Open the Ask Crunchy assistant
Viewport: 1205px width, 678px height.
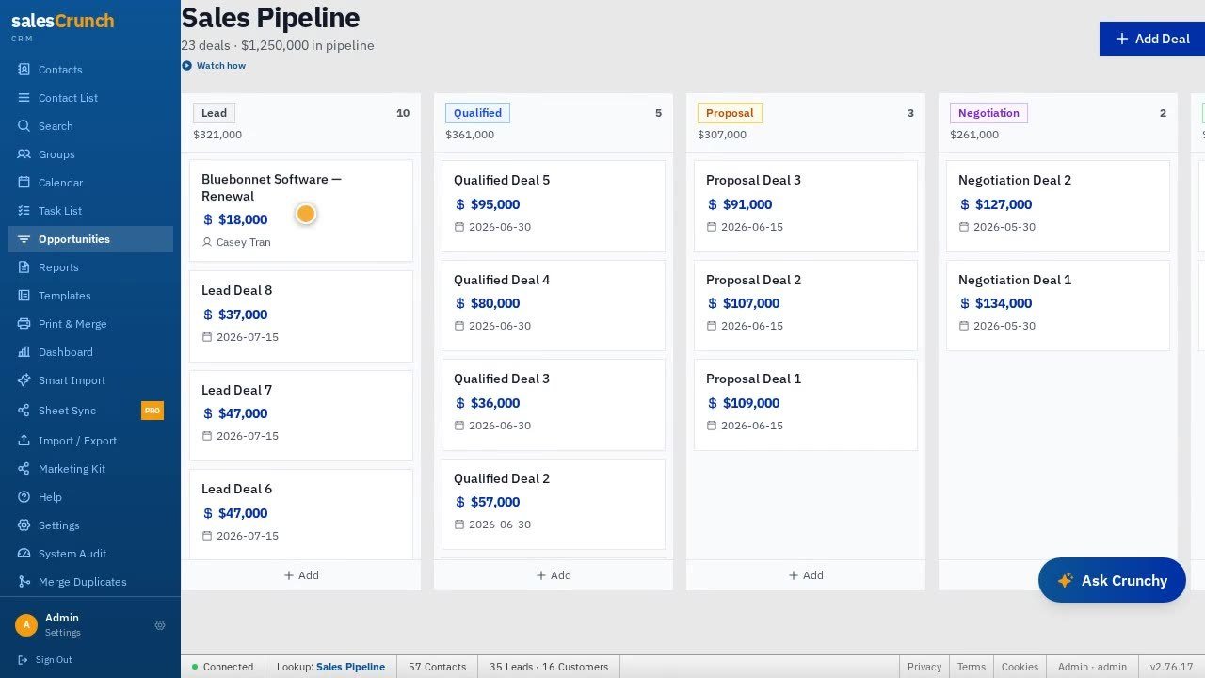click(x=1112, y=581)
